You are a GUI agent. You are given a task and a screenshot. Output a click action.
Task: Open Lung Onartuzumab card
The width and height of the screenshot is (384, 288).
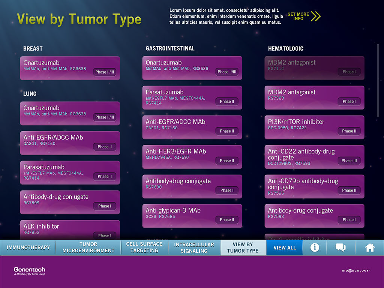click(x=70, y=113)
